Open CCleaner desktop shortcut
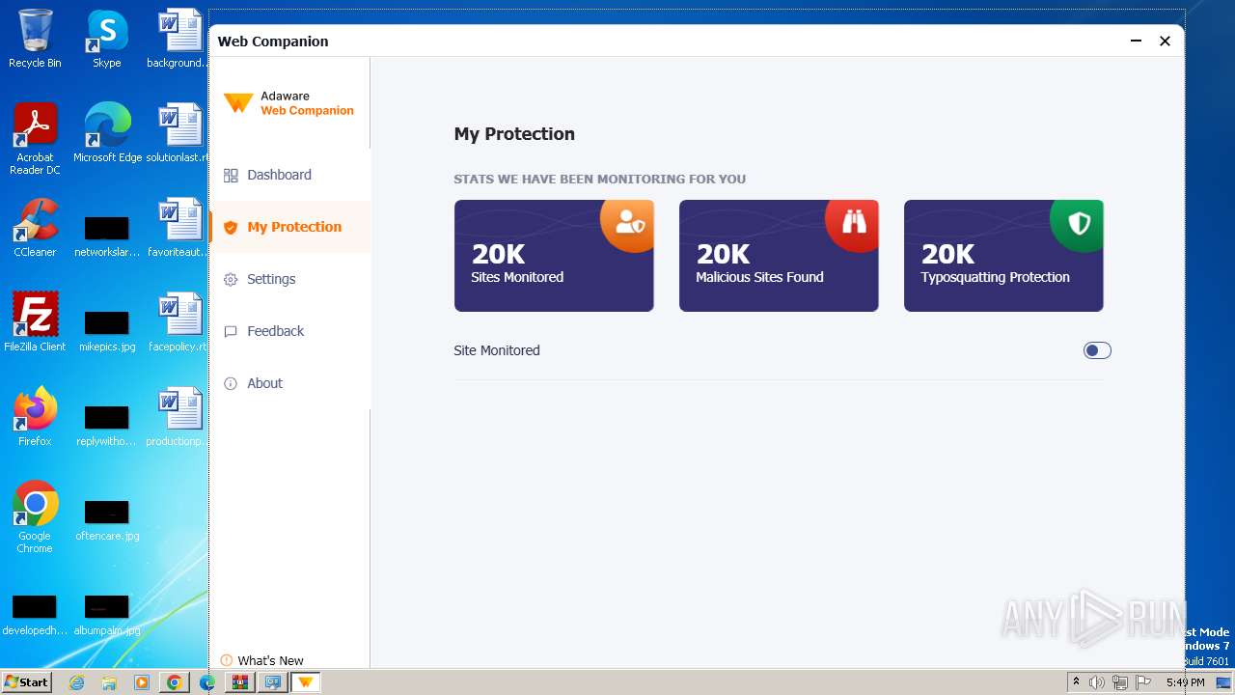 pos(35,228)
